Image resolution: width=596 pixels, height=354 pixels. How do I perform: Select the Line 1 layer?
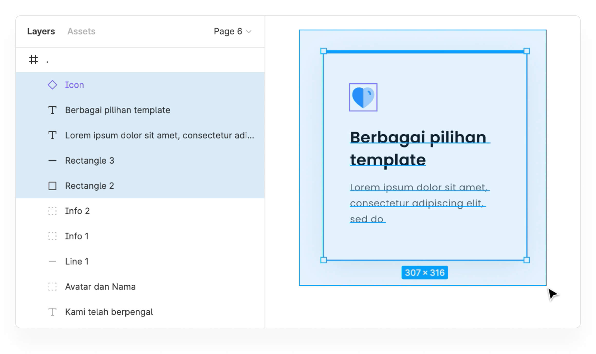[x=77, y=261]
